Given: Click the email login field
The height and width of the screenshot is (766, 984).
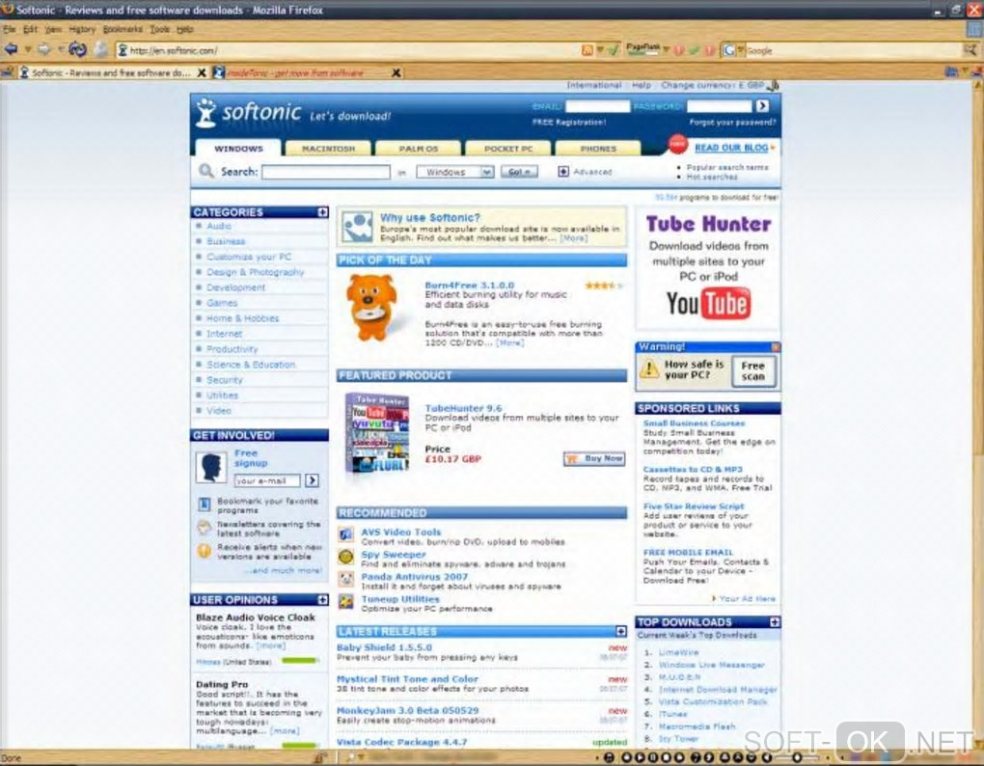Looking at the screenshot, I should tap(597, 106).
